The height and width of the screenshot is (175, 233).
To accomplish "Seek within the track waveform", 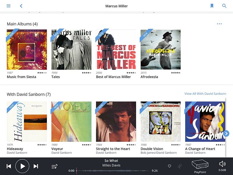I will pyautogui.click(x=113, y=171).
